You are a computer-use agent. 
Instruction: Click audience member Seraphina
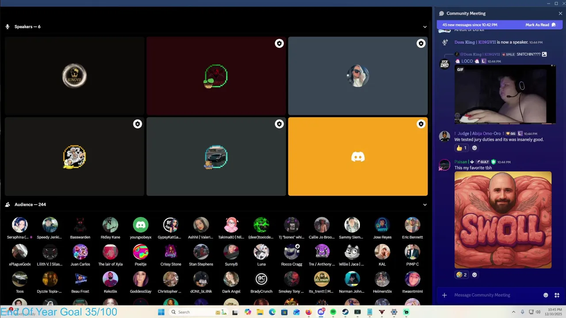19,228
